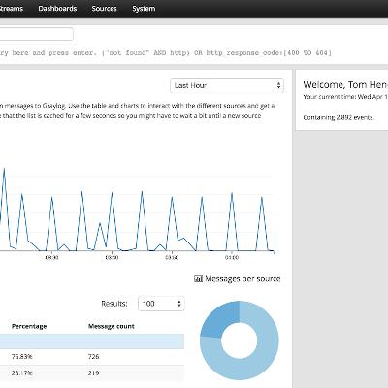Click the Messages per source chart icon

[198, 278]
